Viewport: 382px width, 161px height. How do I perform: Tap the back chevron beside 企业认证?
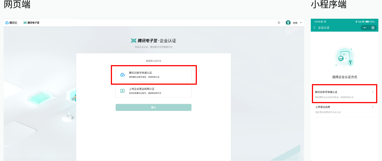point(314,28)
